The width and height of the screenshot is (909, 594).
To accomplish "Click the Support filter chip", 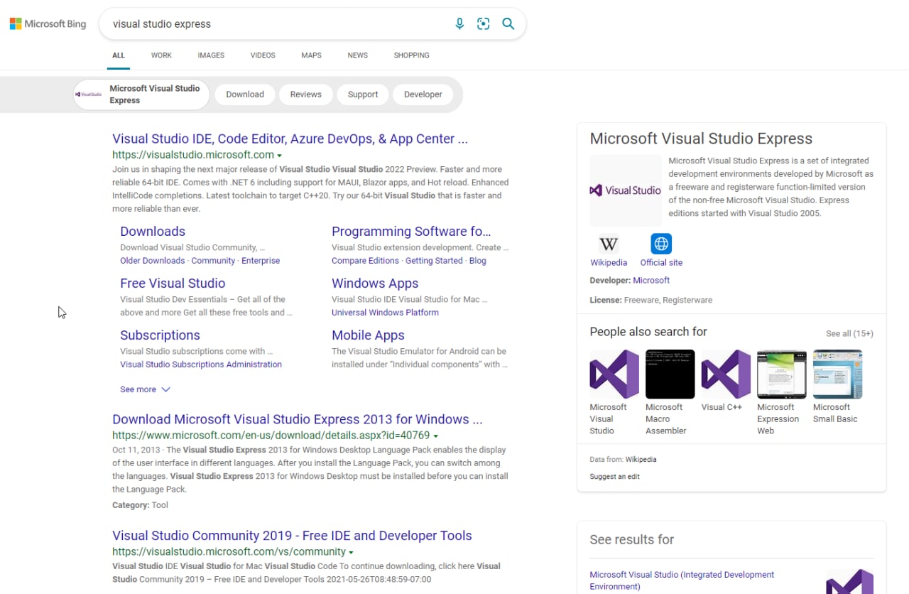I will click(x=363, y=94).
